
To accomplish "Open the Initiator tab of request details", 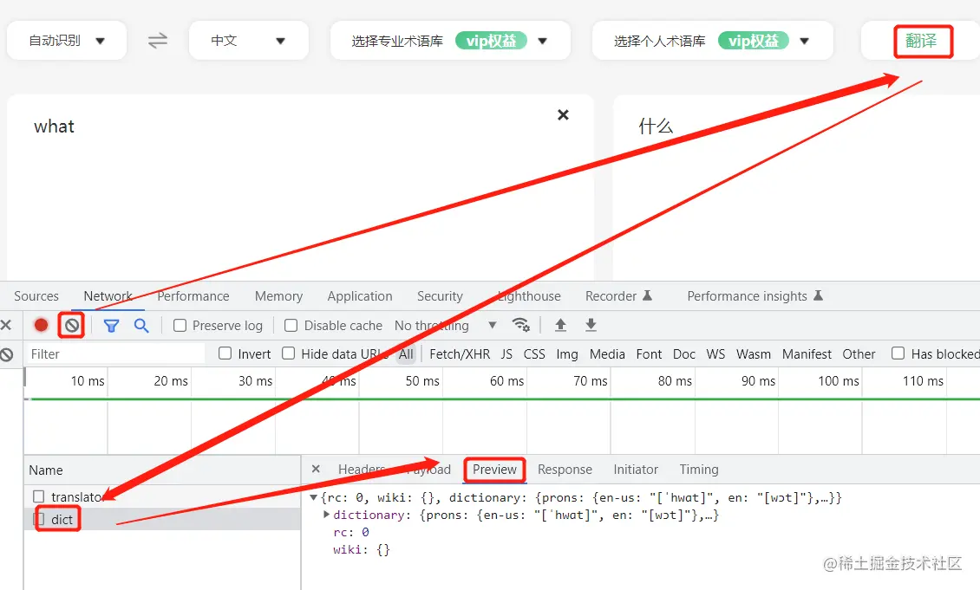I will tap(636, 470).
